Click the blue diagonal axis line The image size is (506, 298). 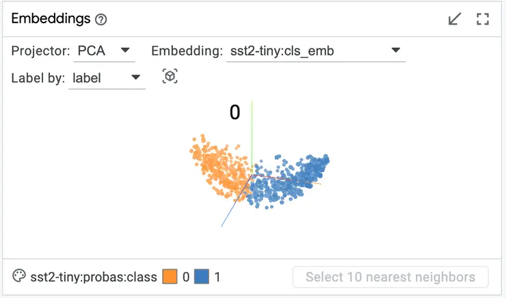click(x=227, y=217)
